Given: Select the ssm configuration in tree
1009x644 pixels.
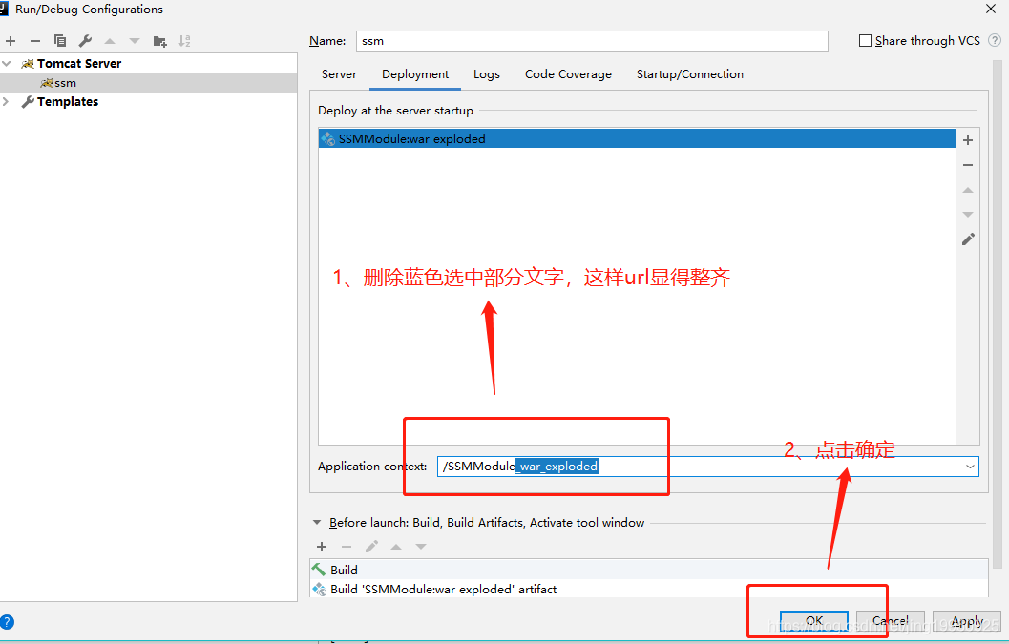Looking at the screenshot, I should [149, 83].
